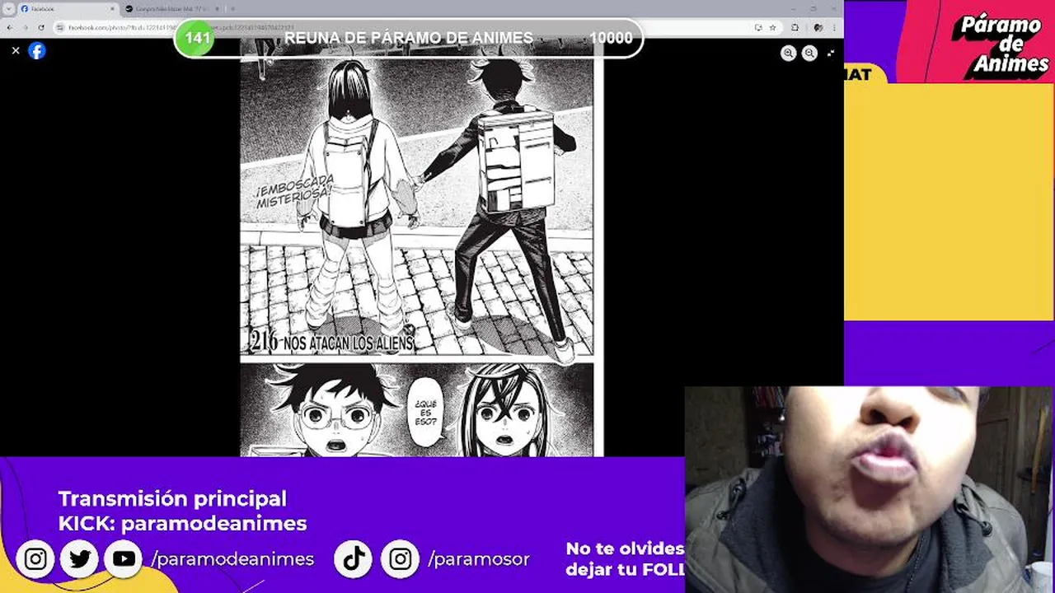1055x593 pixels.
Task: Open the Chrome profile avatar
Action: tap(818, 27)
